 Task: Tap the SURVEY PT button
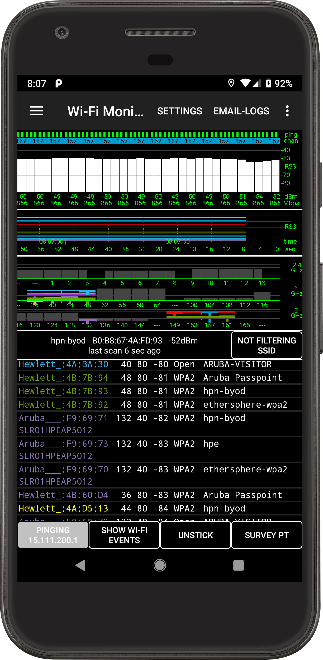[267, 535]
